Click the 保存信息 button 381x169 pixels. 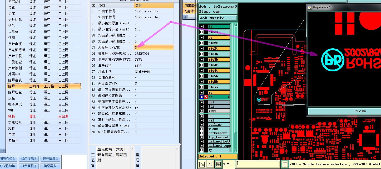click(50, 159)
